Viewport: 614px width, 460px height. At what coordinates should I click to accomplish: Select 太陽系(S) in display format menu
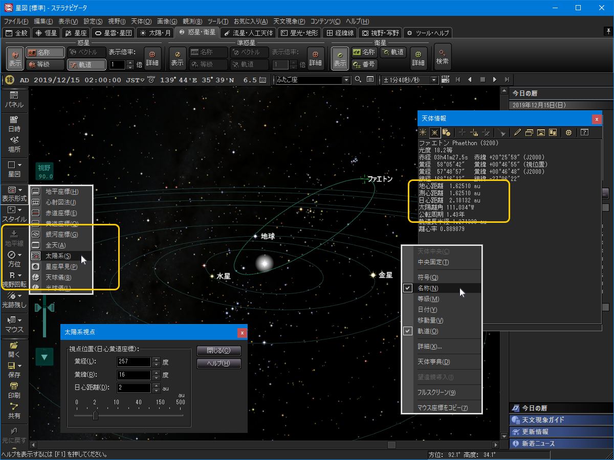[x=61, y=256]
